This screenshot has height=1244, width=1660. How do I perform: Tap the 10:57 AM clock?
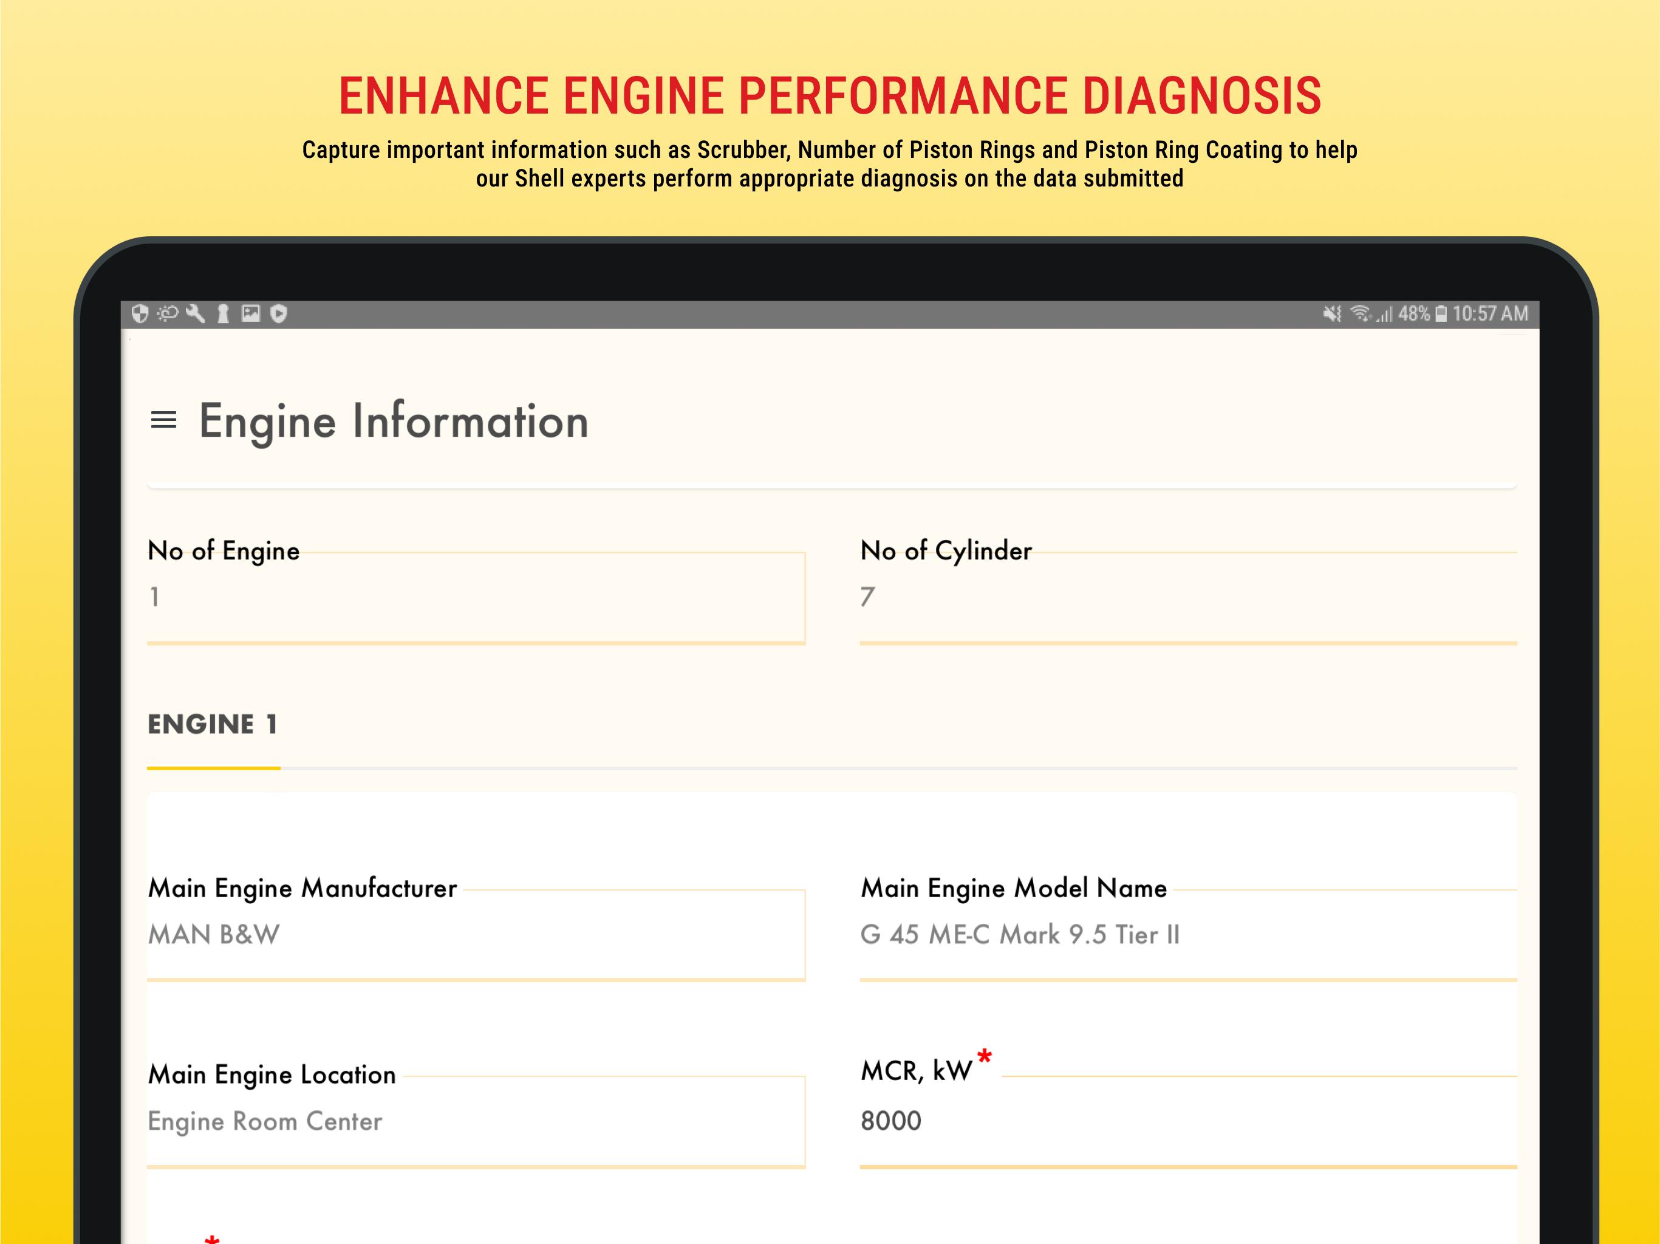[x=1491, y=313]
